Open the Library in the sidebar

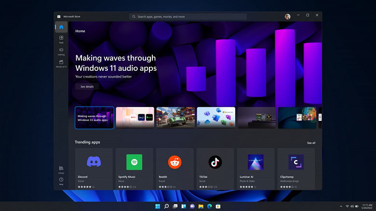pyautogui.click(x=61, y=170)
